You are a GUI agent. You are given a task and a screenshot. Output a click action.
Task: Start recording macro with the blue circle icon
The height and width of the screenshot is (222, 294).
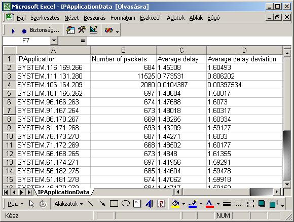(24, 31)
